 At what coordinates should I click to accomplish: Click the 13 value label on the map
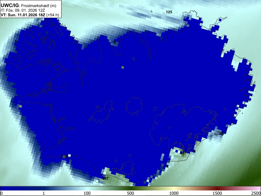[x=222, y=134]
